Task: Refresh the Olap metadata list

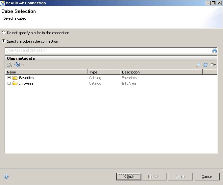Action: click(205, 65)
